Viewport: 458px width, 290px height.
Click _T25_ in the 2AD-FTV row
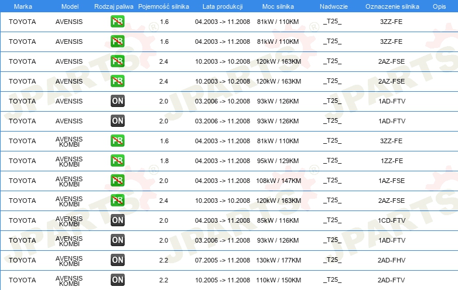tap(333, 280)
